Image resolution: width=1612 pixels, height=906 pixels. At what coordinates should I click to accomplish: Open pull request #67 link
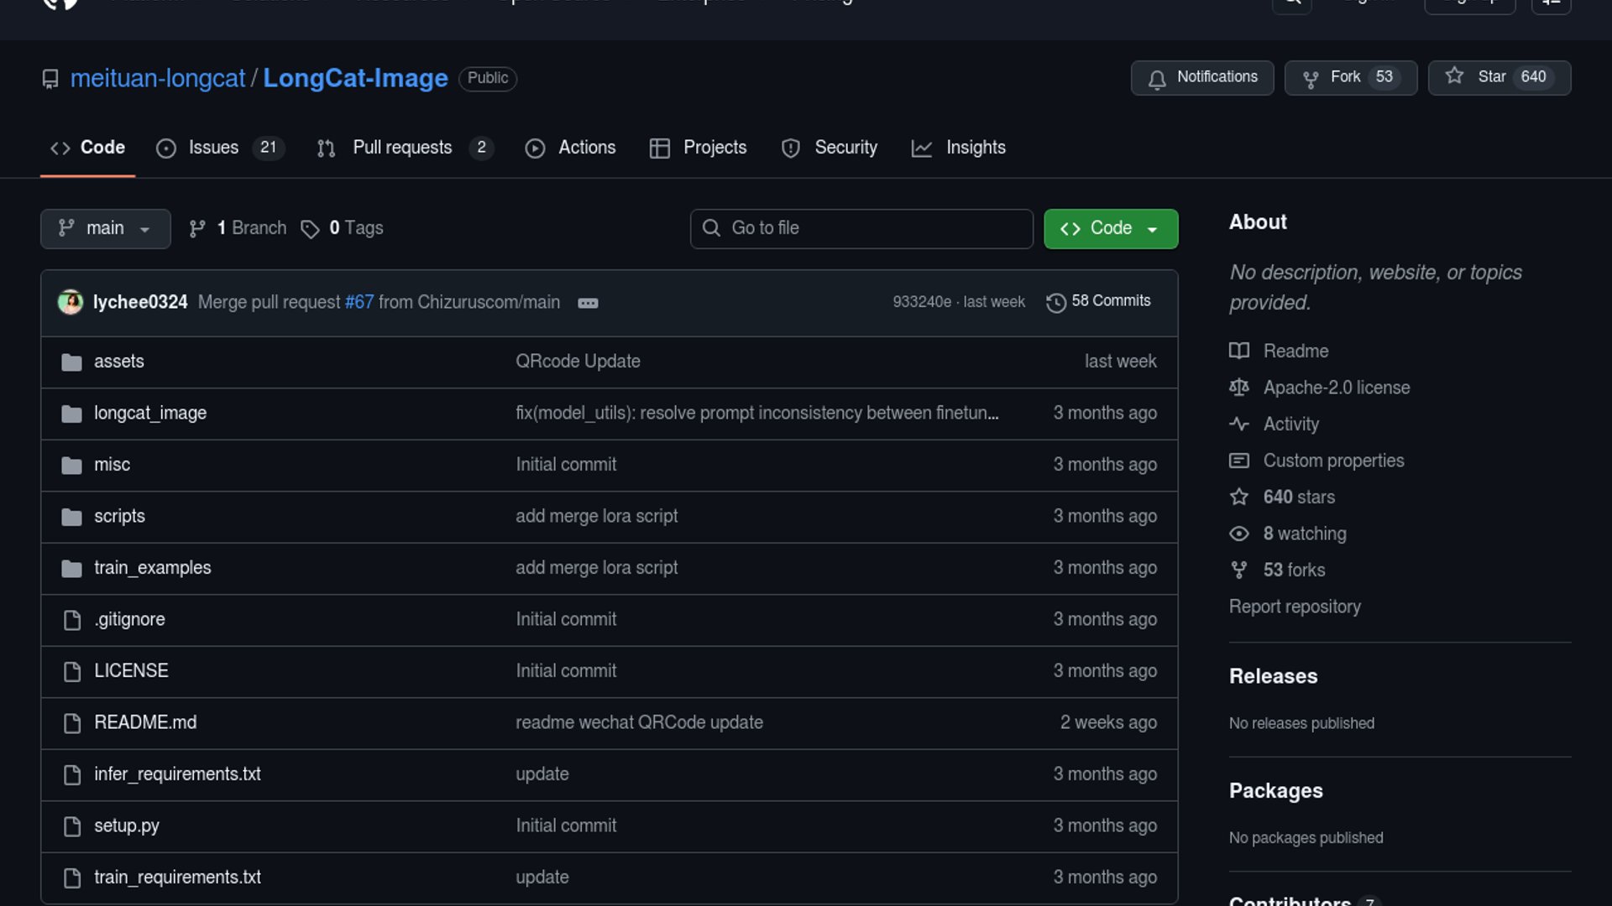click(x=359, y=302)
